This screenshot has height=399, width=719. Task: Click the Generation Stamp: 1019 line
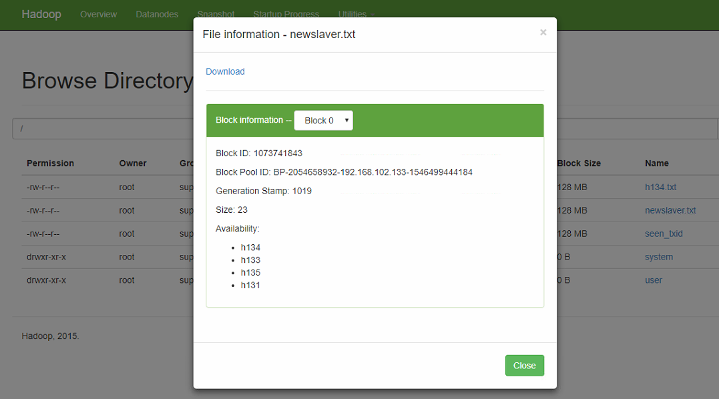pyautogui.click(x=264, y=191)
